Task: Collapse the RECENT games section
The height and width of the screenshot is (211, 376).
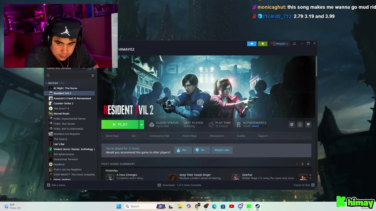Action: click(x=46, y=83)
